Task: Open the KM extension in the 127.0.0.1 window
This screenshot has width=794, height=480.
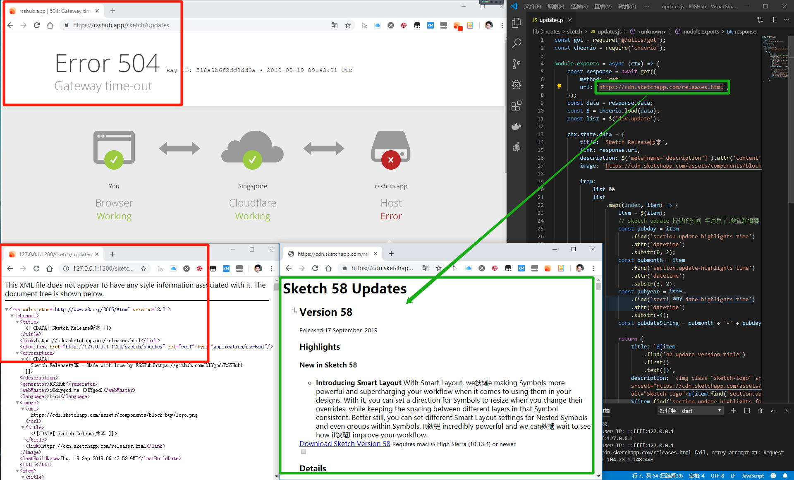Action: click(x=226, y=269)
